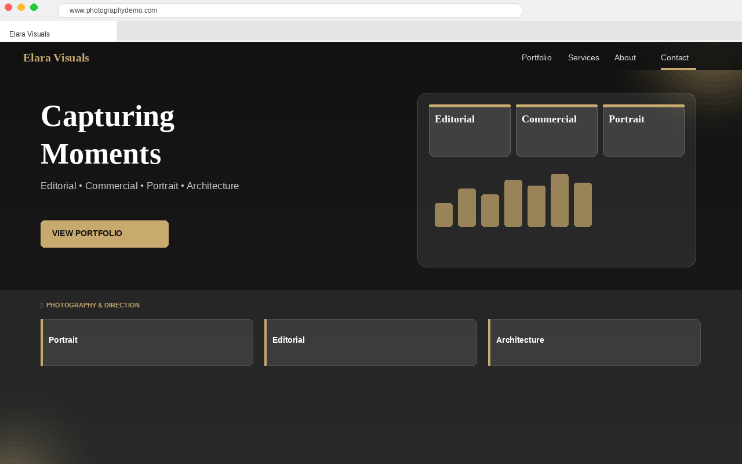This screenshot has height=464, width=742.
Task: Click the VIEW PORTFOLIO button
Action: point(104,234)
